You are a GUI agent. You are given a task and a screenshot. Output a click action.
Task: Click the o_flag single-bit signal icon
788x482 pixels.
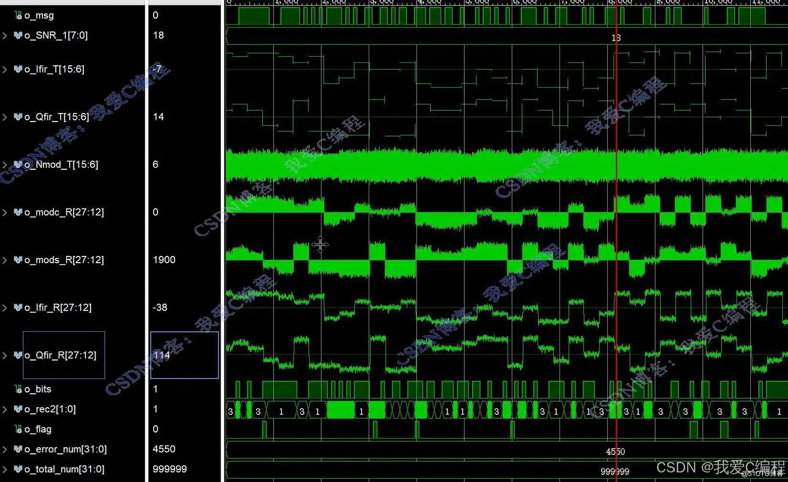18,429
